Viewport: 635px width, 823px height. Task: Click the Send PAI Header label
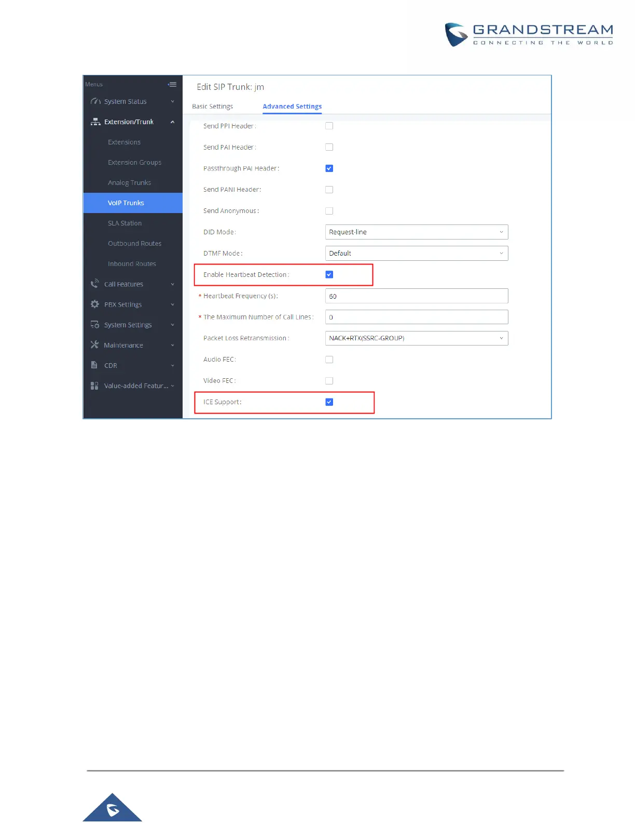pyautogui.click(x=230, y=147)
